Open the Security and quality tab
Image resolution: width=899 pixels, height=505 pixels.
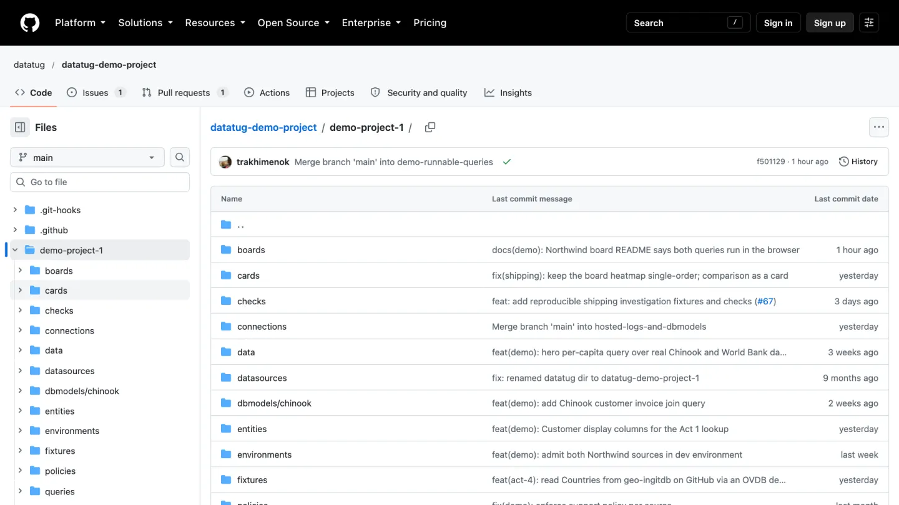(419, 93)
